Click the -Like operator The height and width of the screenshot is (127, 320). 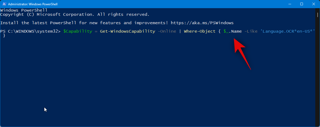click(251, 31)
